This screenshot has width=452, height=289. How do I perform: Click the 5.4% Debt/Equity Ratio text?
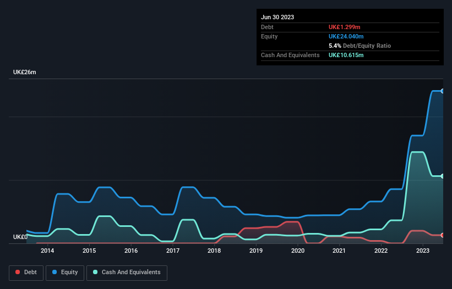(x=360, y=46)
